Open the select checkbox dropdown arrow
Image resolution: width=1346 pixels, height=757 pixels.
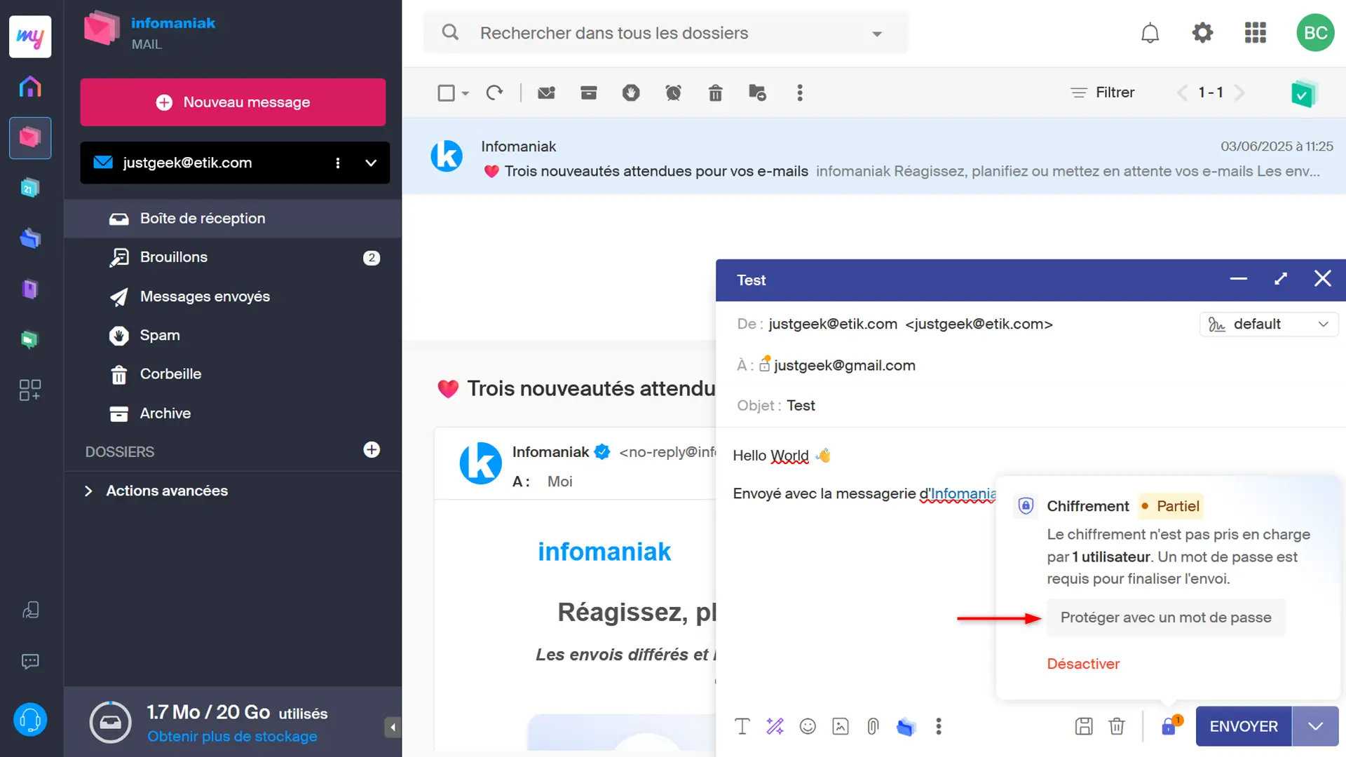click(465, 93)
